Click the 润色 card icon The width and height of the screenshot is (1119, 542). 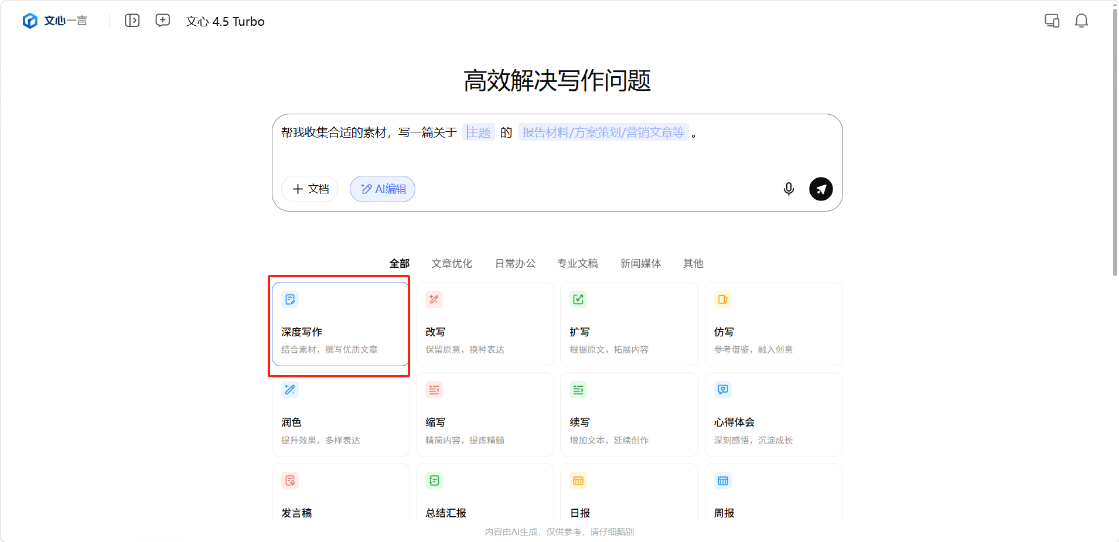290,390
